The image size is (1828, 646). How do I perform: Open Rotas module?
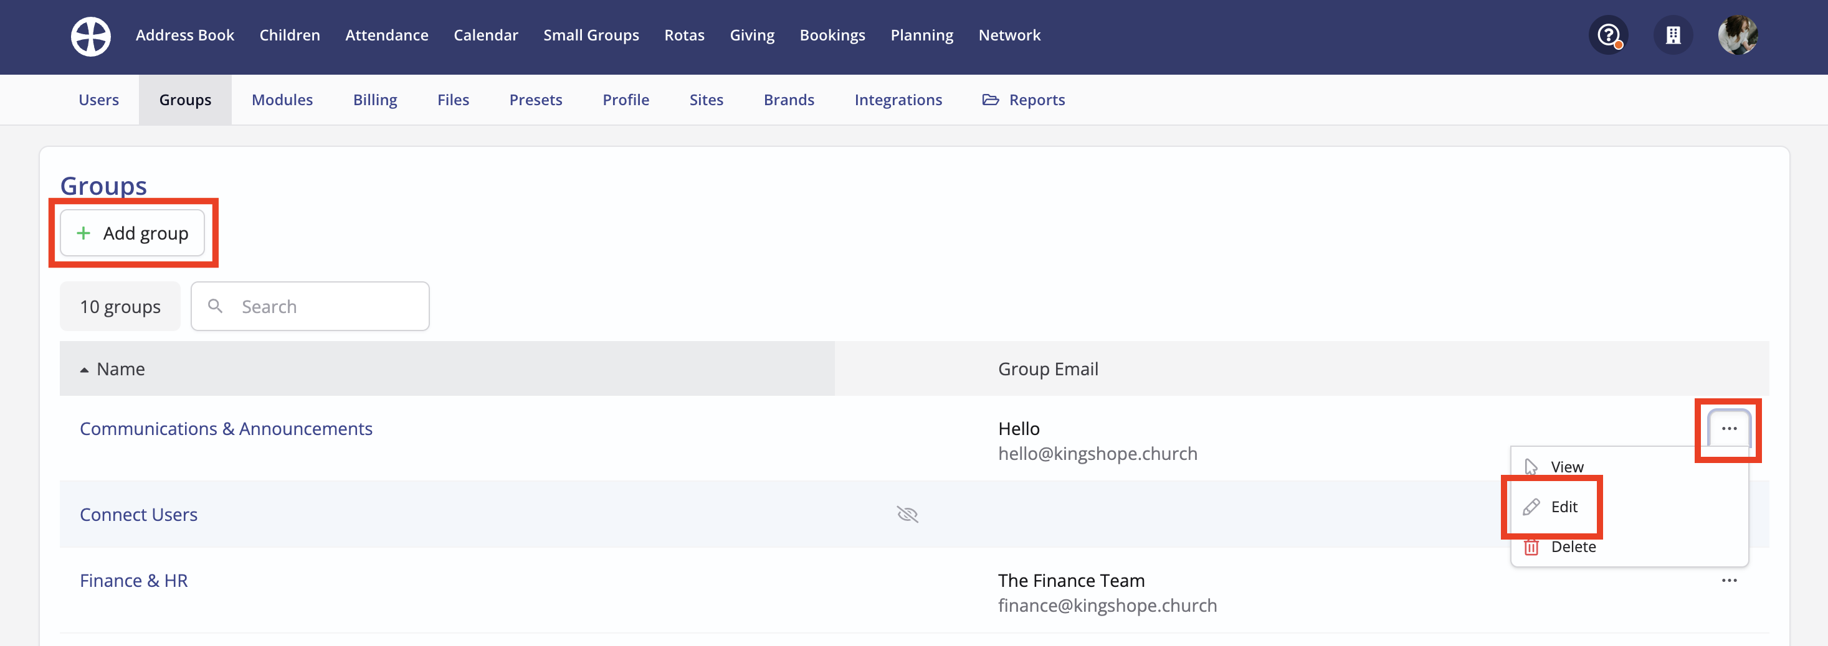pos(684,35)
